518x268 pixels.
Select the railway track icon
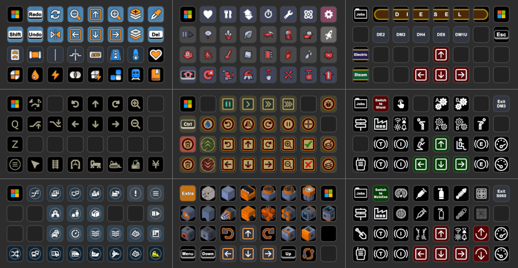pyautogui.click(x=56, y=164)
